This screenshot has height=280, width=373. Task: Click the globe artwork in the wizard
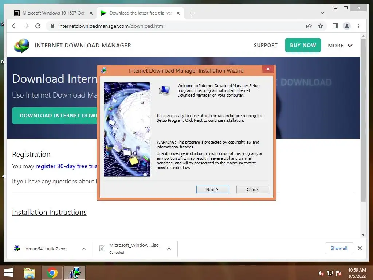point(127,129)
